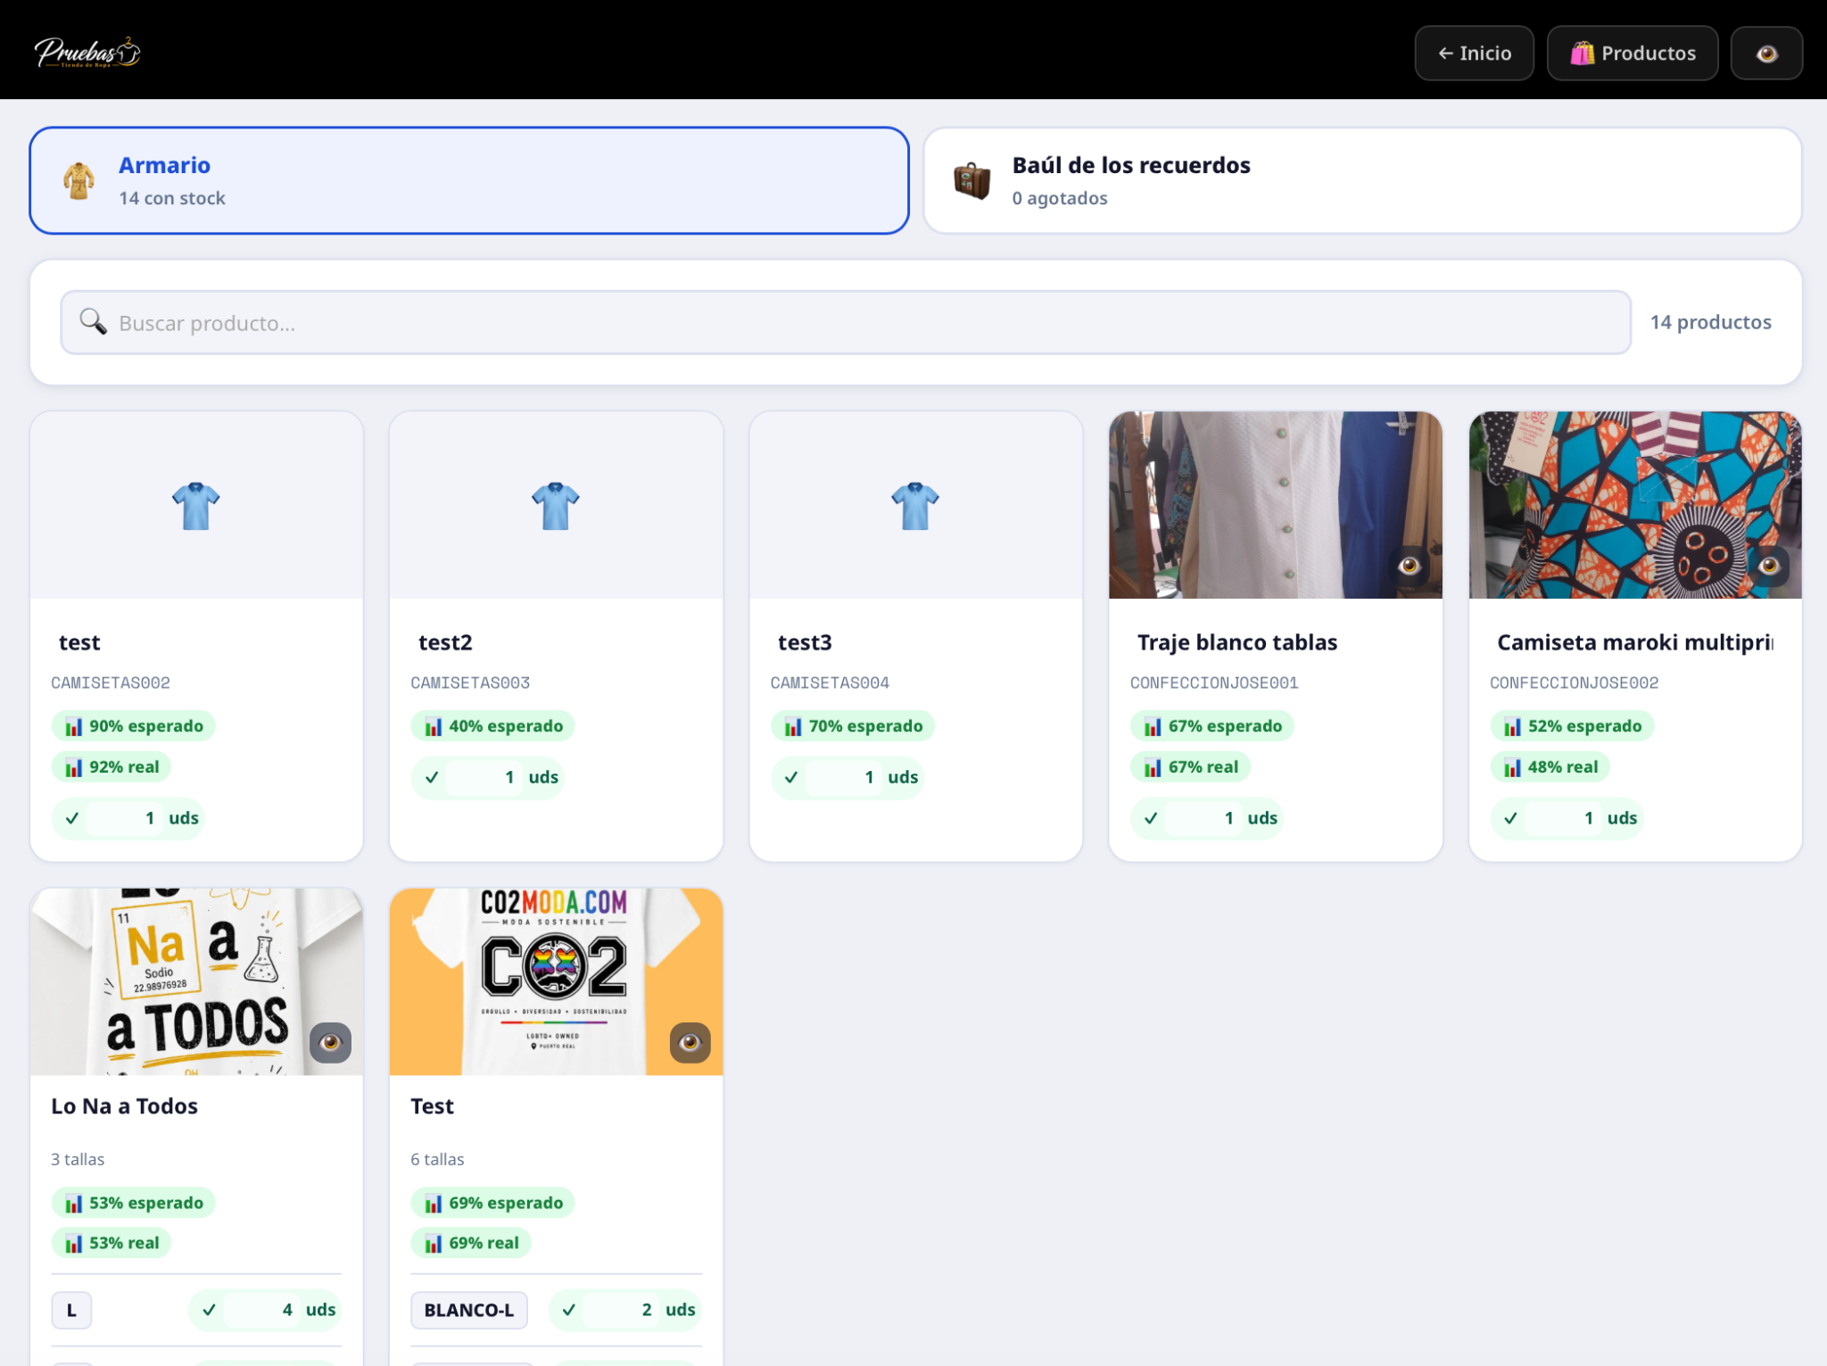Open the Traje blanco tablas title
Screen dimensions: 1827x1366
click(x=1237, y=642)
